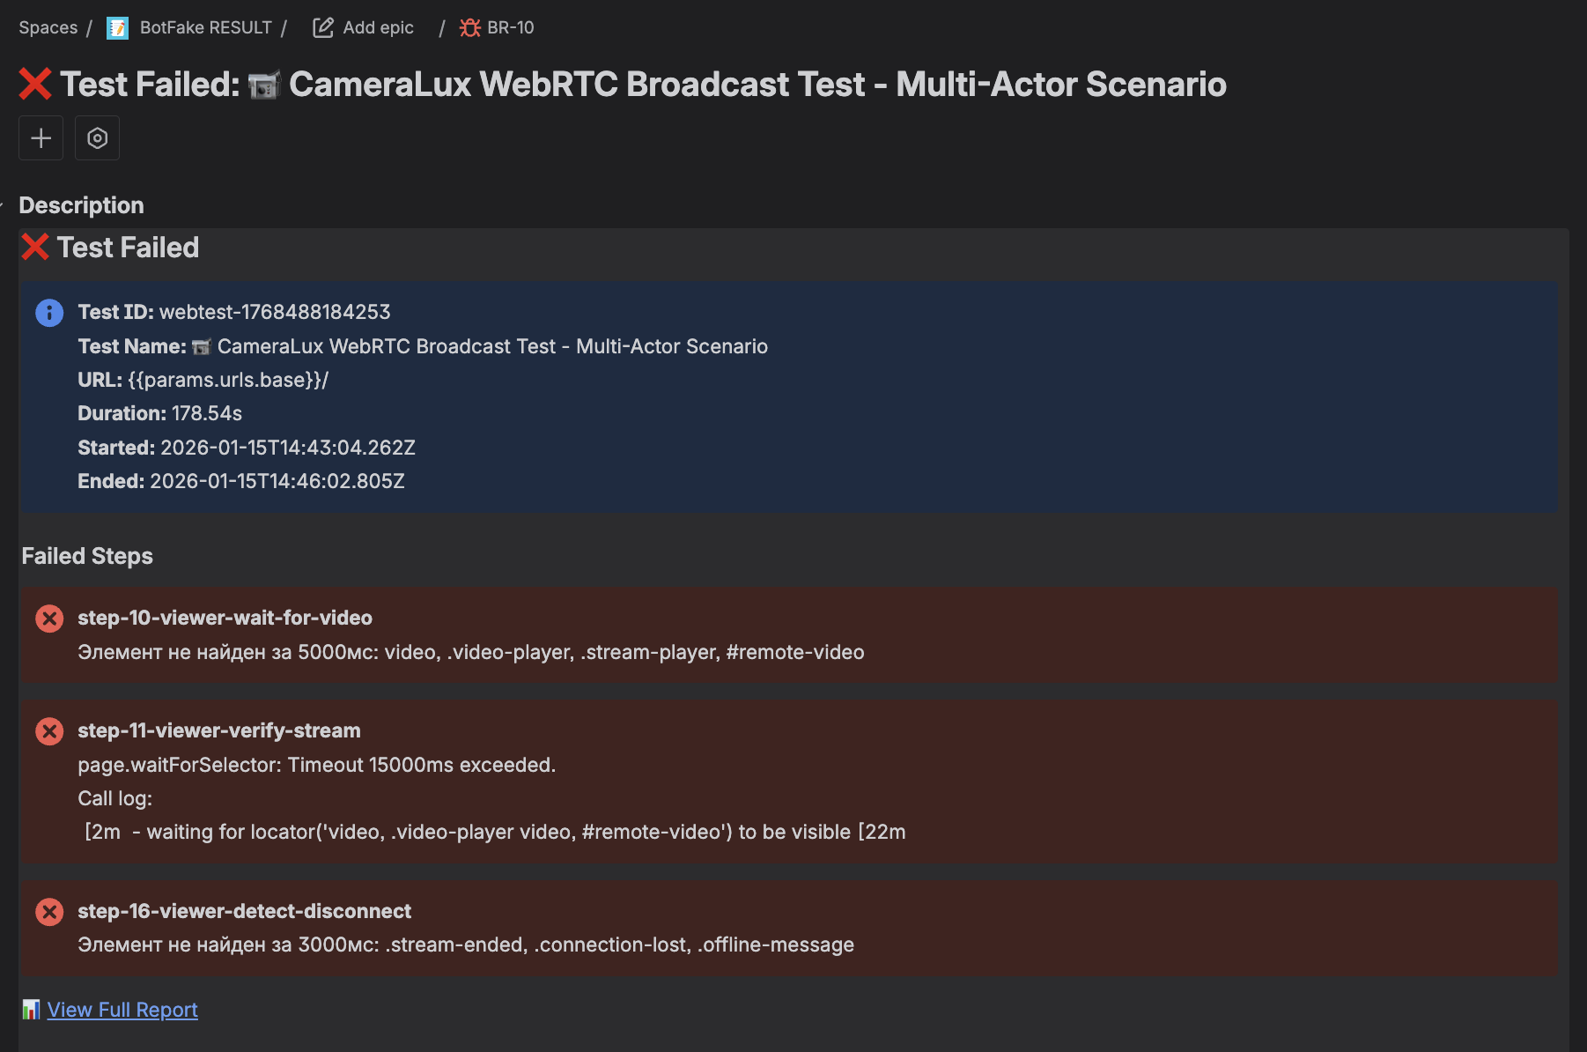Open BR-10 issue key link
The width and height of the screenshot is (1587, 1052).
point(511,28)
